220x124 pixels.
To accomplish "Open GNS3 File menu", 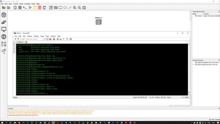I will [2, 4].
